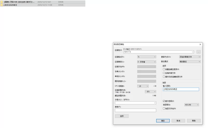Open the 压缩格式 dropdown showing 7z

147,57
